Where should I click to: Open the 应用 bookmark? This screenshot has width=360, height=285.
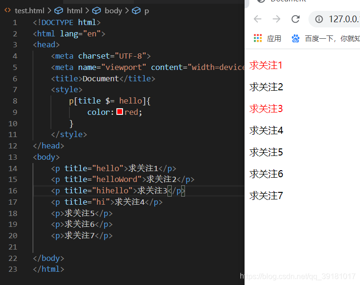(274, 38)
